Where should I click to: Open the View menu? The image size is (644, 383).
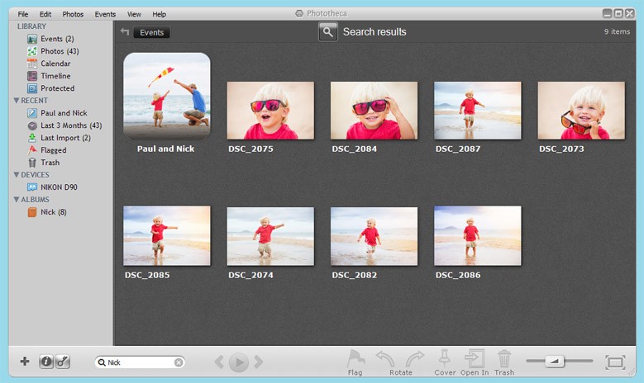pyautogui.click(x=134, y=14)
